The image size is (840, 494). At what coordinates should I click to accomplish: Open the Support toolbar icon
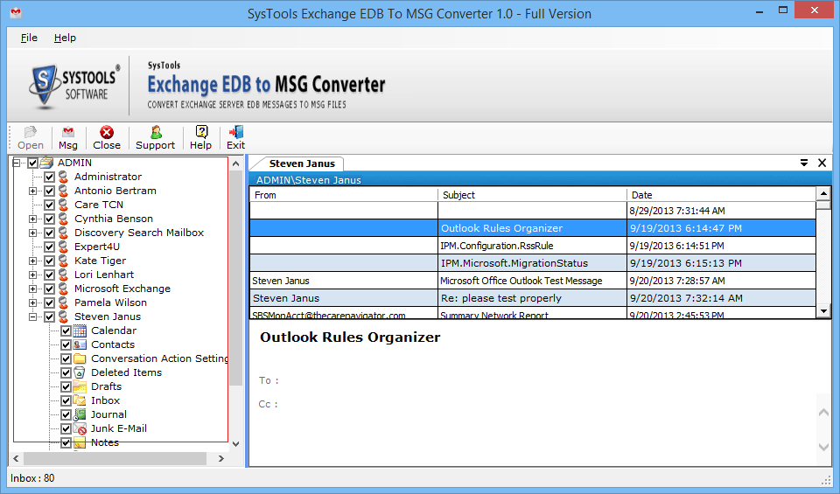[x=156, y=132]
